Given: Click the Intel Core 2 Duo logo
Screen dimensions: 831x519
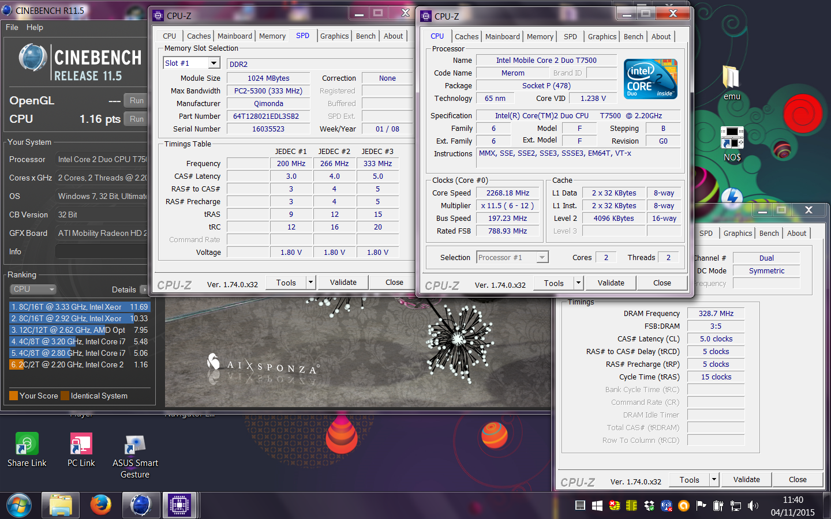Looking at the screenshot, I should point(652,78).
